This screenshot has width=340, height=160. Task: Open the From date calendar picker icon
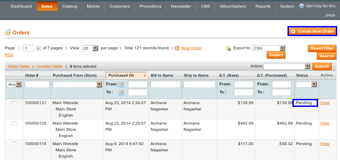click(121, 84)
